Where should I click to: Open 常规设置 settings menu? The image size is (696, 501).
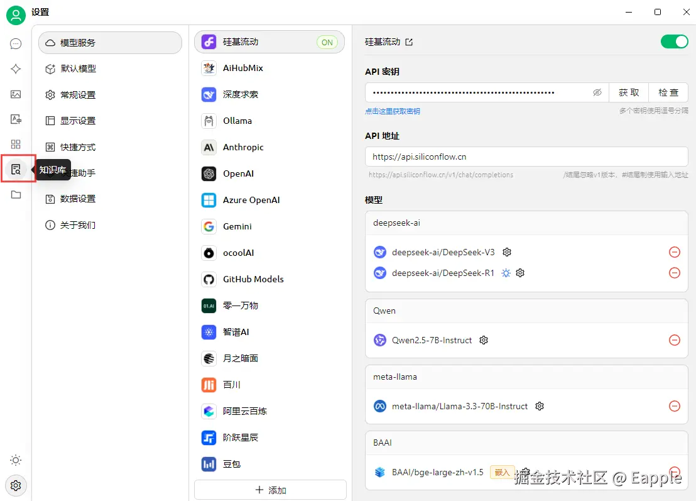coord(110,94)
